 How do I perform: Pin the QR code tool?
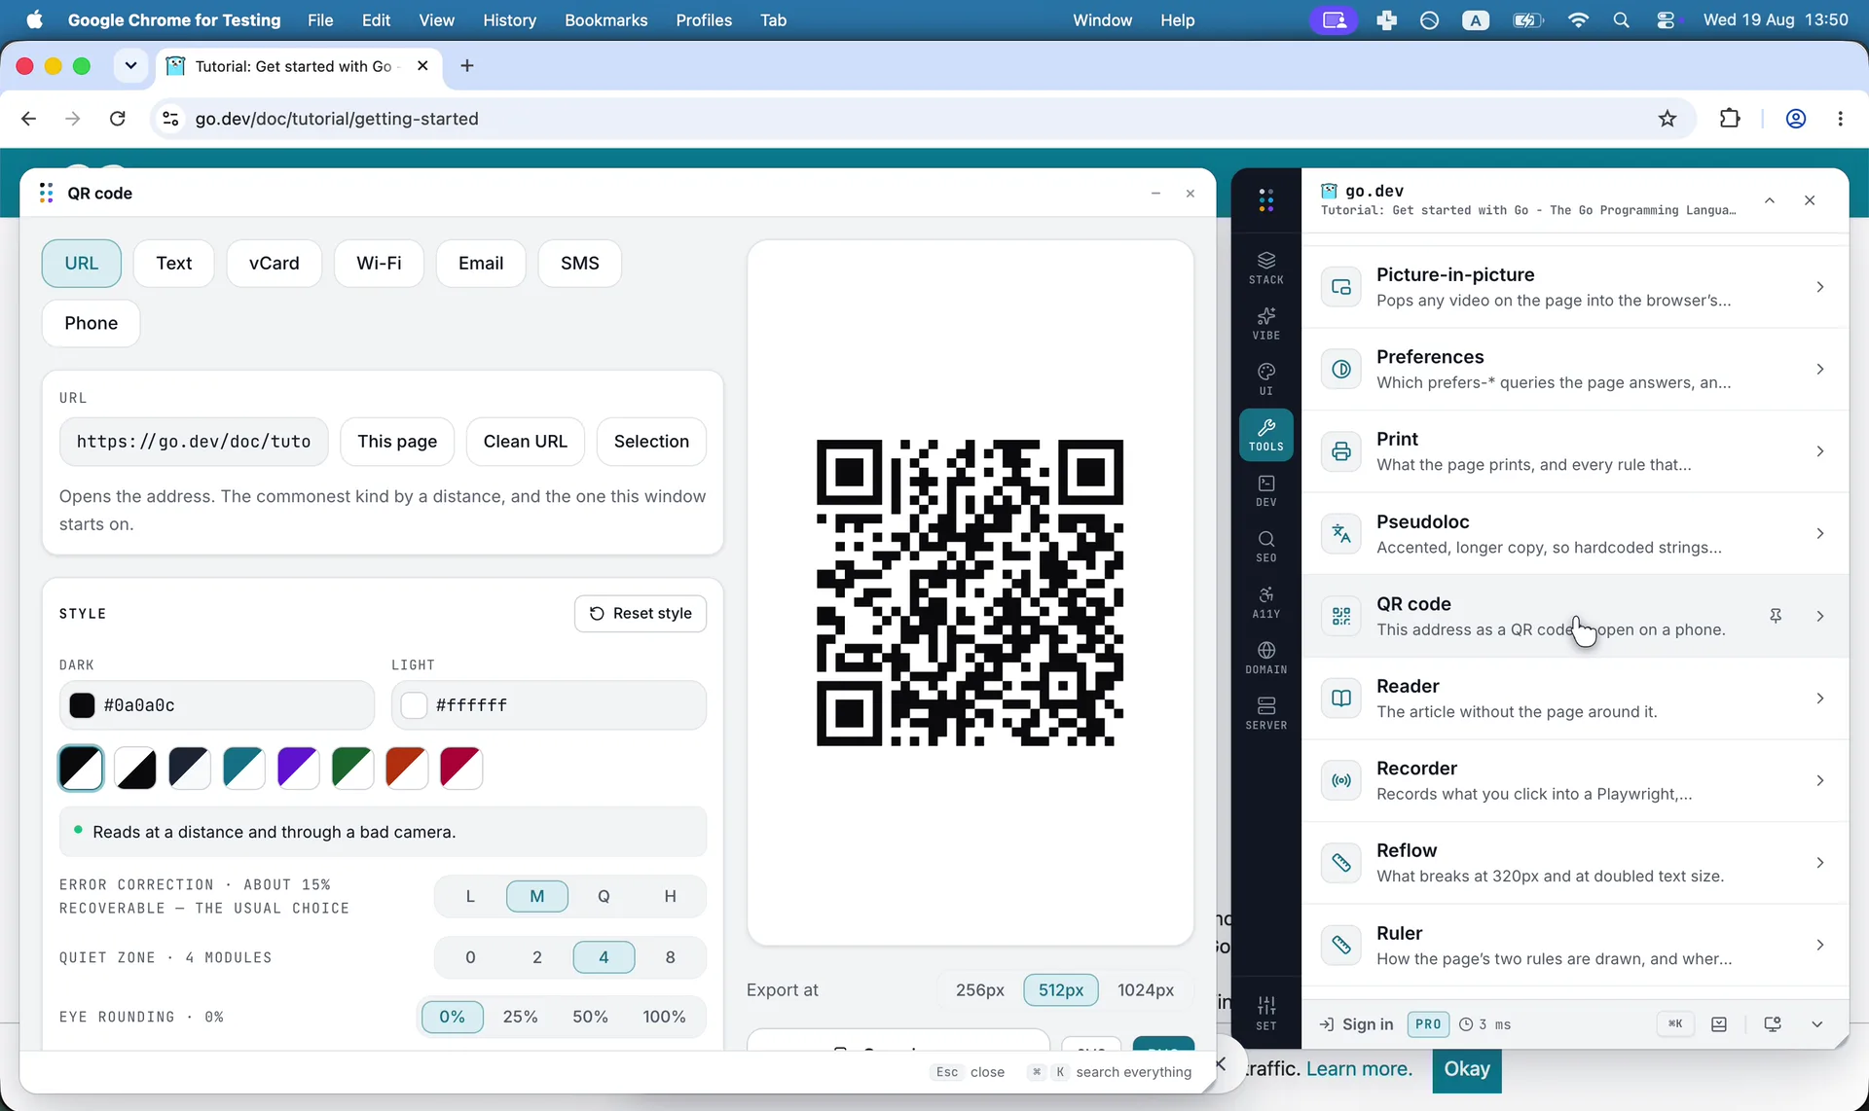pyautogui.click(x=1776, y=616)
